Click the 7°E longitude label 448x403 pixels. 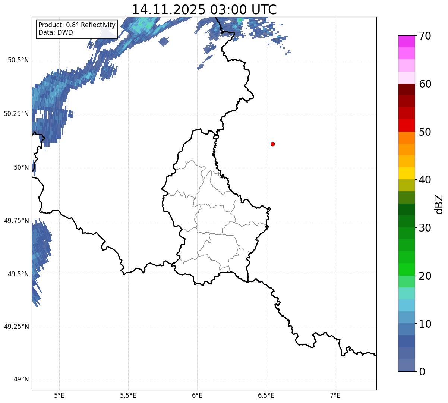tap(335, 396)
